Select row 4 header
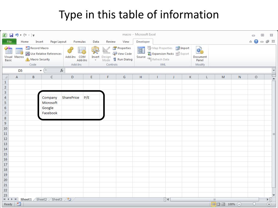This screenshot has width=278, height=208. pos(5,97)
